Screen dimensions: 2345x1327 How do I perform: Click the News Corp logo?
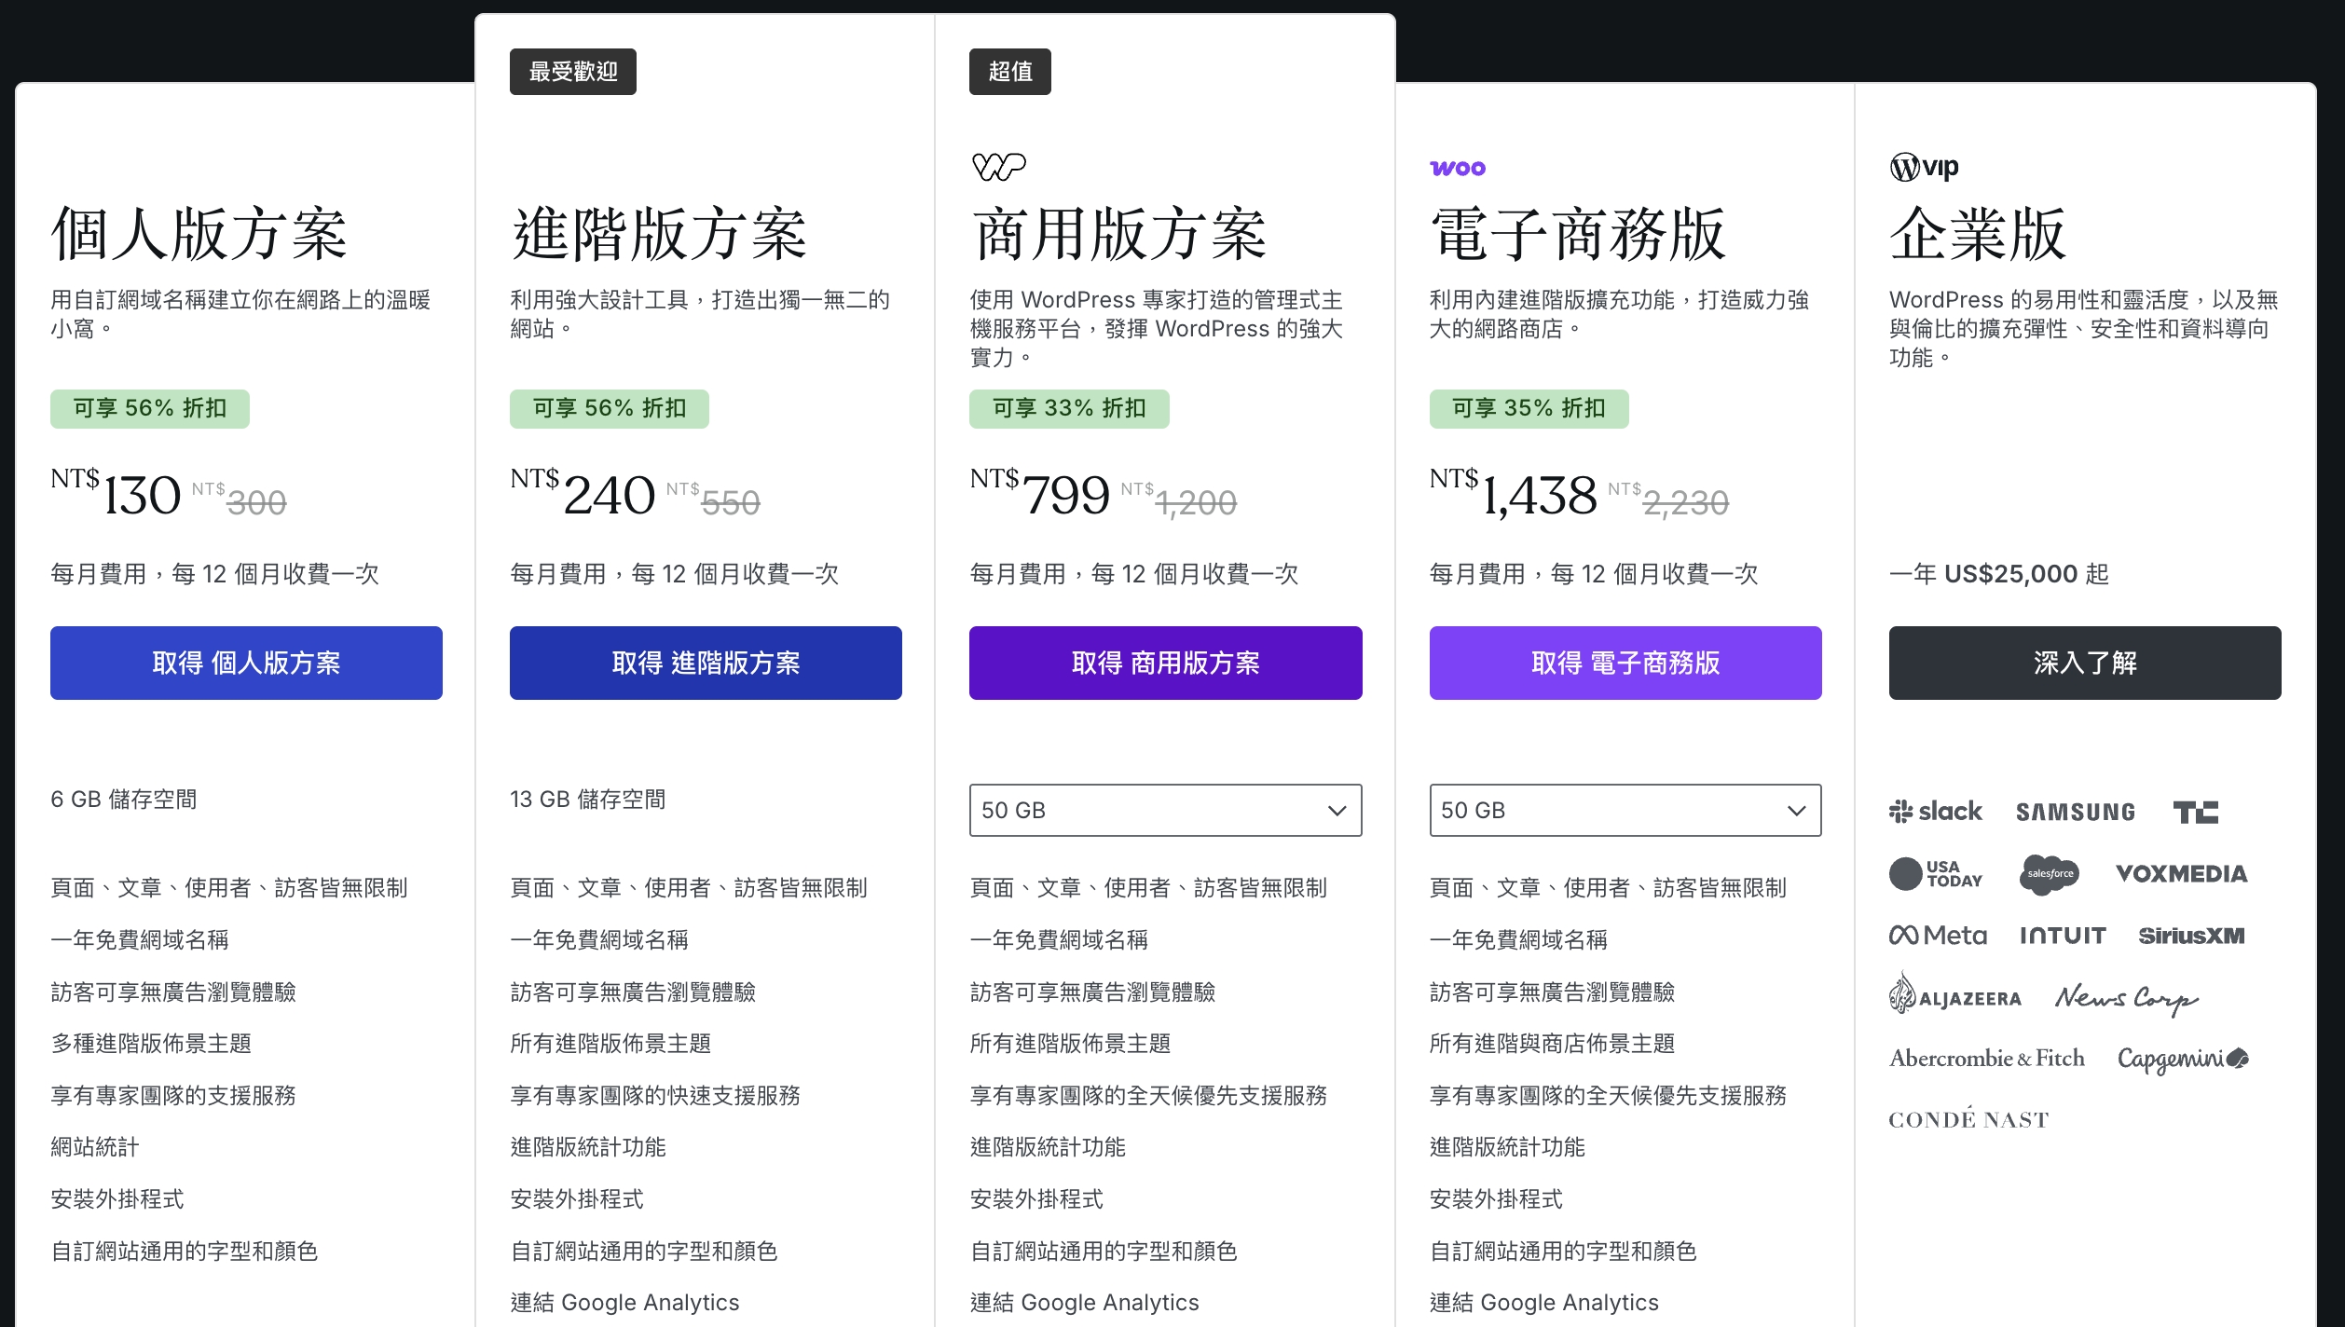[x=2126, y=999]
